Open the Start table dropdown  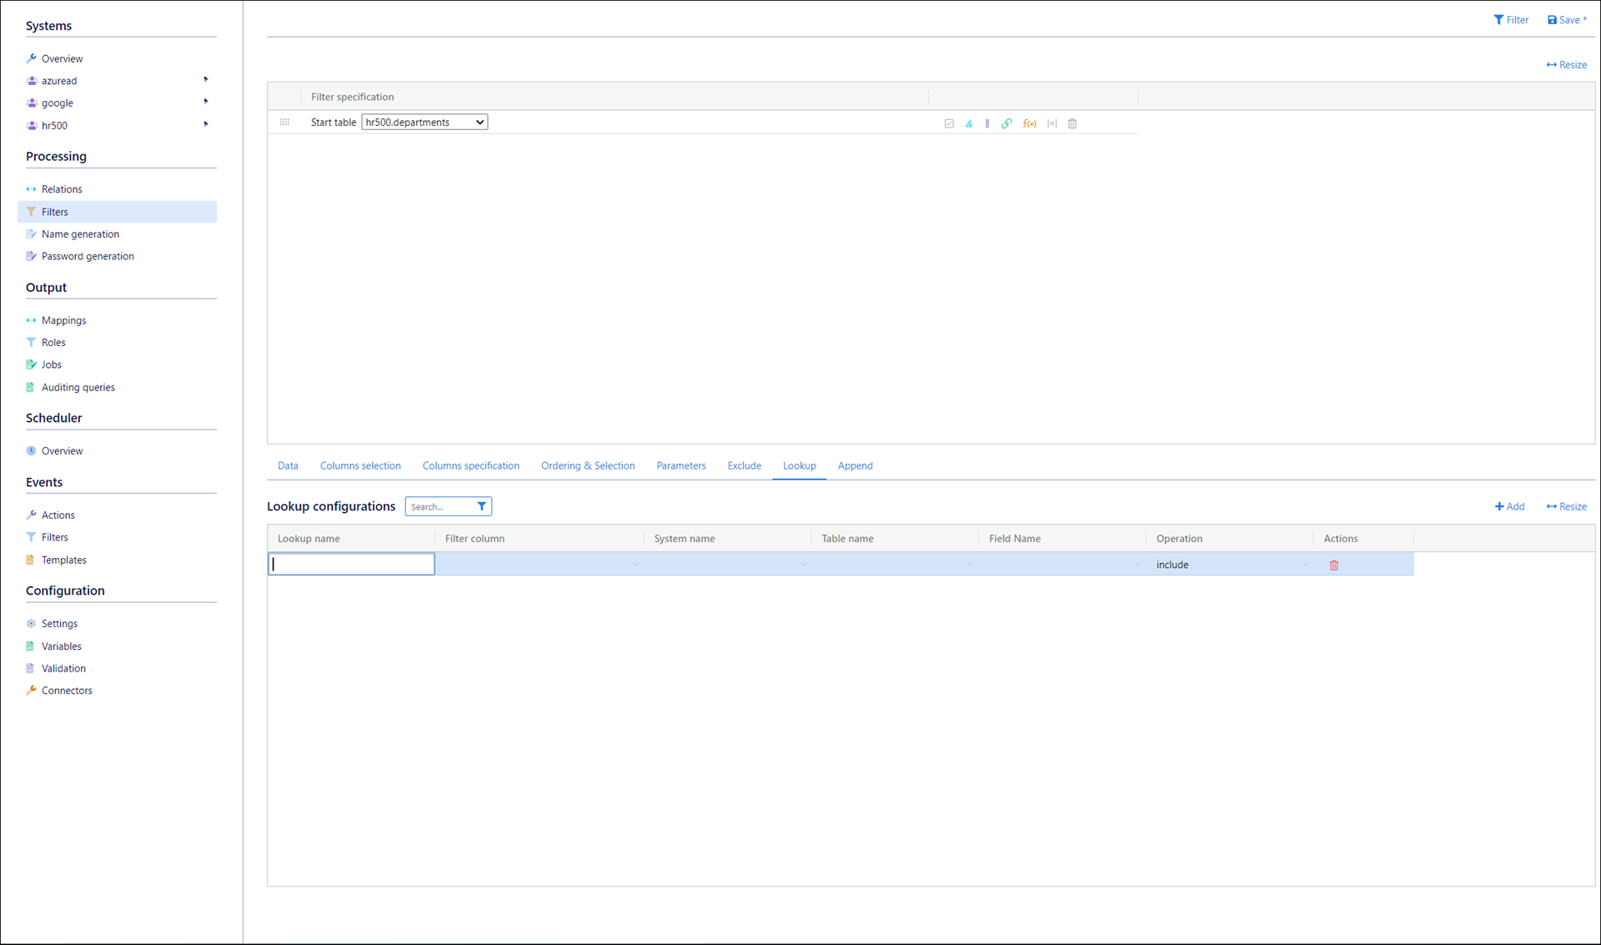424,122
